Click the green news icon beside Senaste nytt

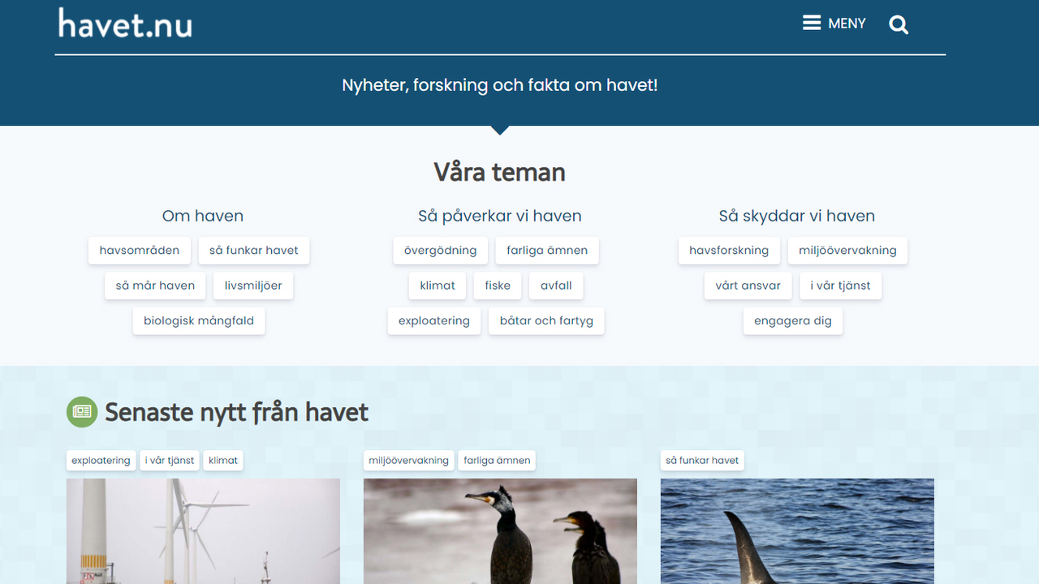[x=82, y=412]
